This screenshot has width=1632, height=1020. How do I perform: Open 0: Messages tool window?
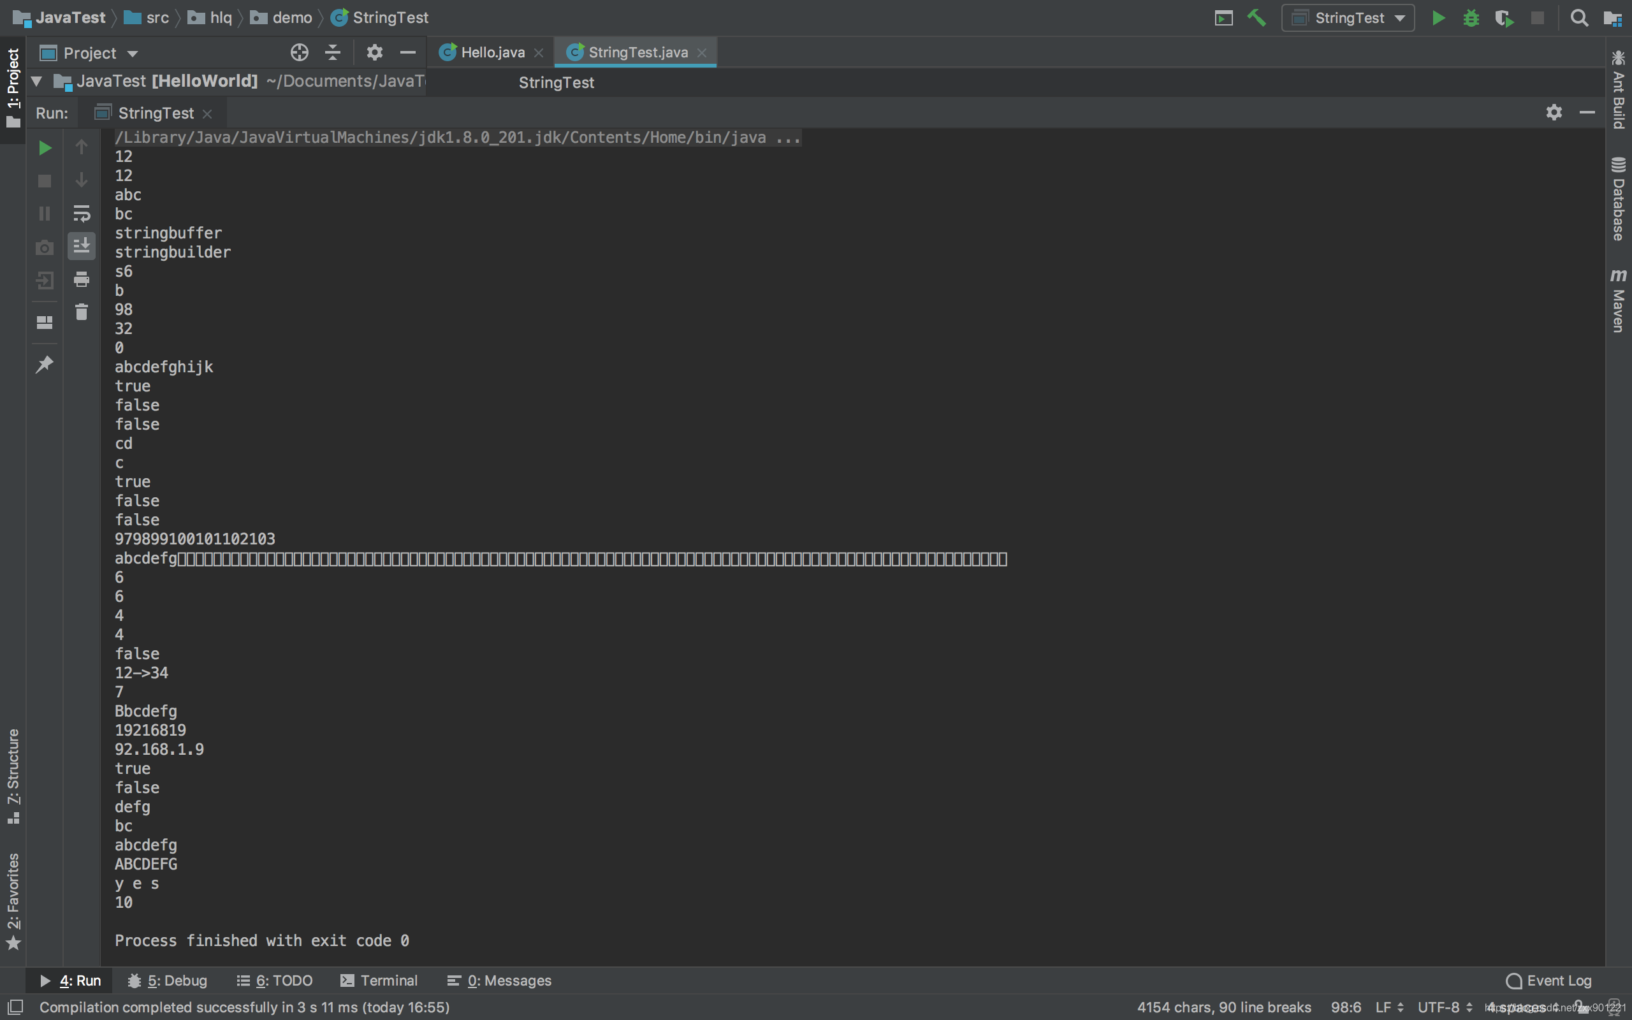coord(499,980)
